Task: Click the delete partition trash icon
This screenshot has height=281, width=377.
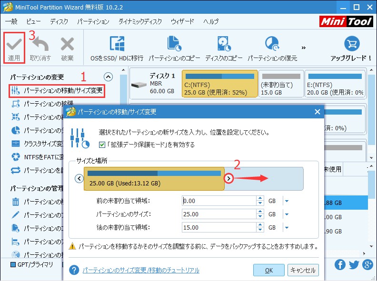Action: point(16,202)
